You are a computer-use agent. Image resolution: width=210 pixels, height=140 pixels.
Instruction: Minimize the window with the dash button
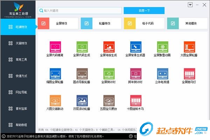coord(197,5)
